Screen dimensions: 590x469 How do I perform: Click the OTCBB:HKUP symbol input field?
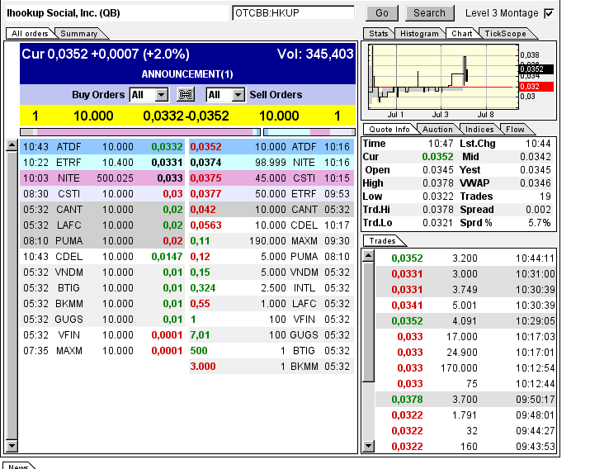tap(294, 13)
